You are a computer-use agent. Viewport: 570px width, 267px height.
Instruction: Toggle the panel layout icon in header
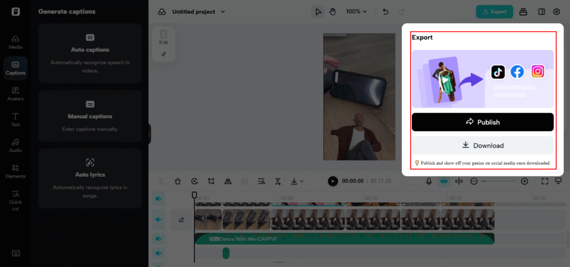click(x=541, y=12)
